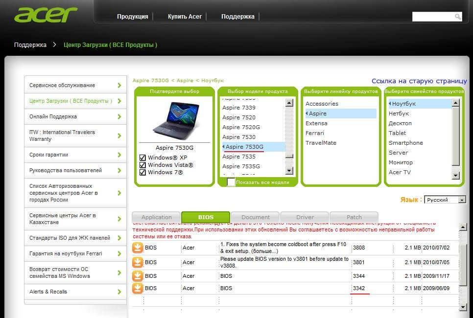The image size is (473, 318).
Task: Toggle the Windows® XP checkbox
Action: click(142, 158)
